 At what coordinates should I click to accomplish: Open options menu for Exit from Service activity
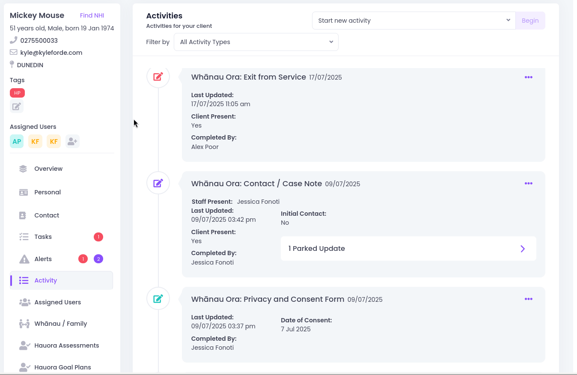click(x=529, y=77)
